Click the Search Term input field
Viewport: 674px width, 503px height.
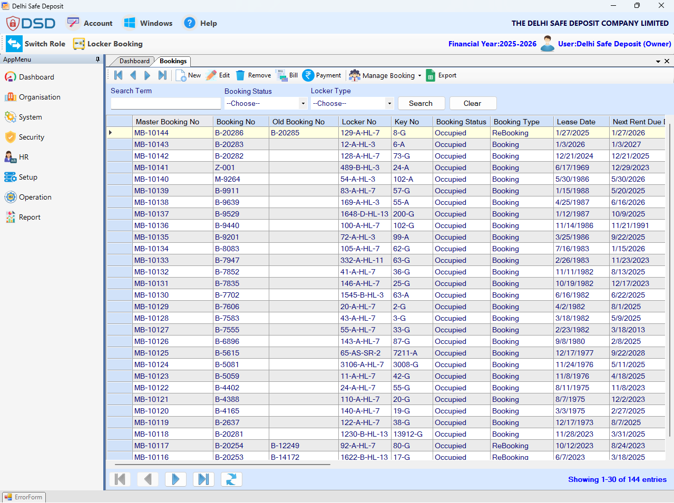tap(165, 103)
